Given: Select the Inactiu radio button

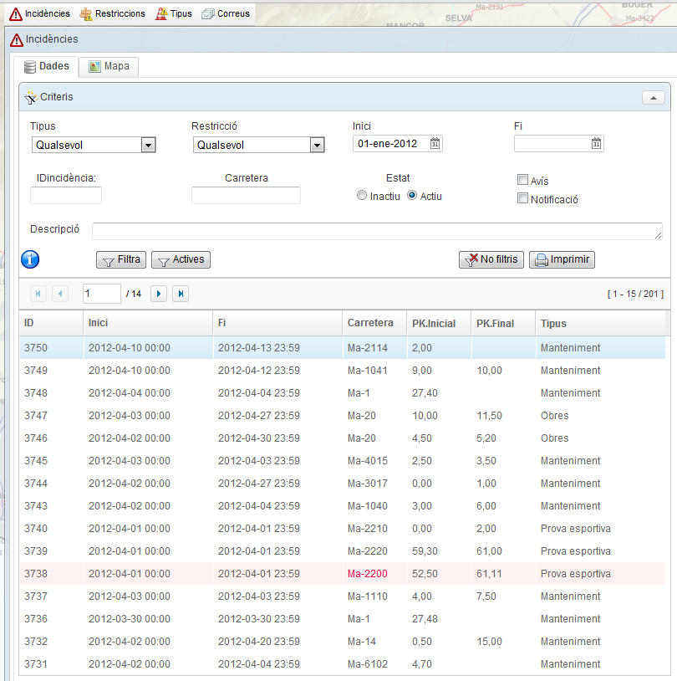Looking at the screenshot, I should coord(361,196).
